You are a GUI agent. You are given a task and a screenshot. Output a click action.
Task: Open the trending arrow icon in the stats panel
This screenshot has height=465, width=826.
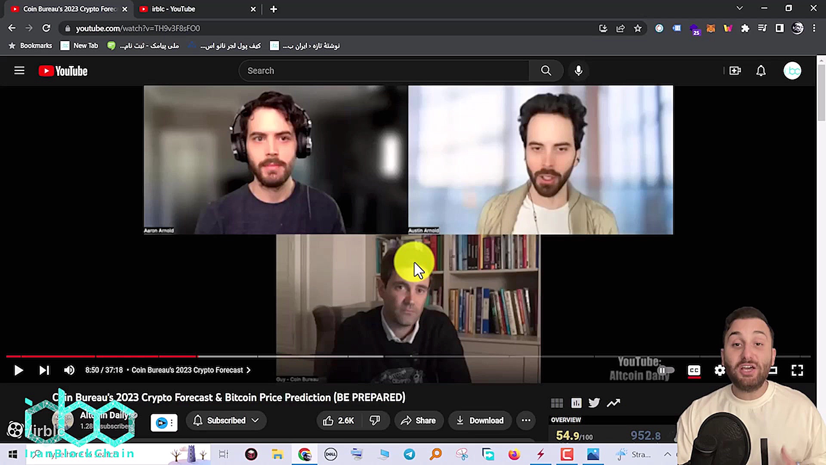pos(613,403)
